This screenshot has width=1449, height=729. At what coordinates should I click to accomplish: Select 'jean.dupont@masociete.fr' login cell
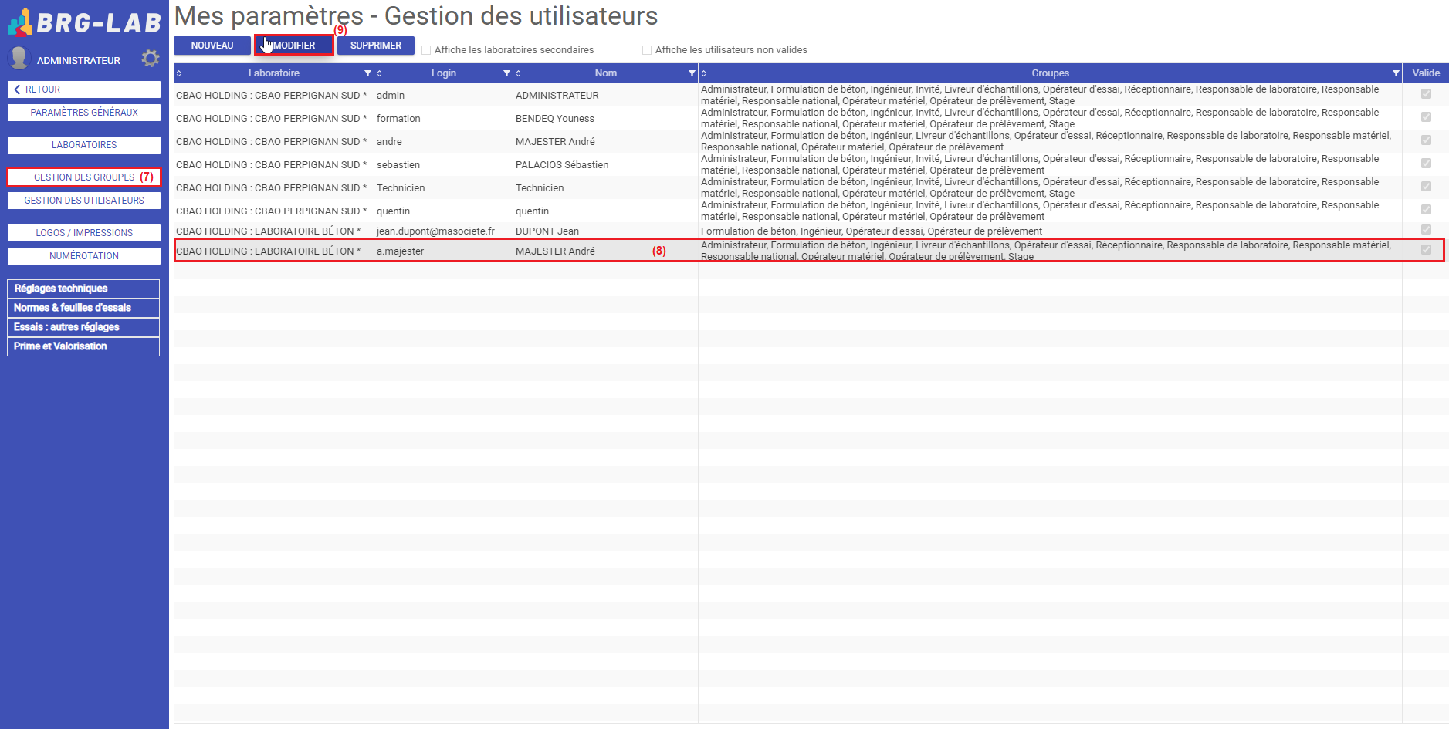(x=443, y=231)
